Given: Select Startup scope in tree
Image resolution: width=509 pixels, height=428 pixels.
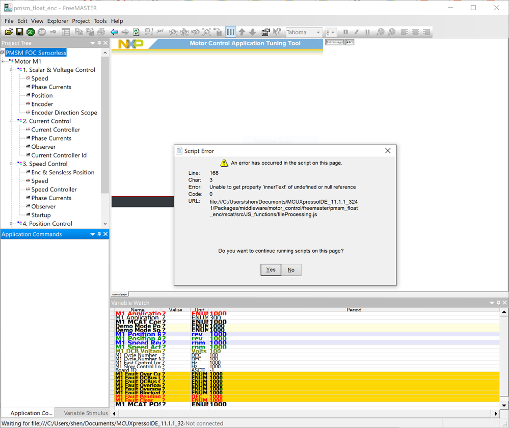Looking at the screenshot, I should [41, 215].
